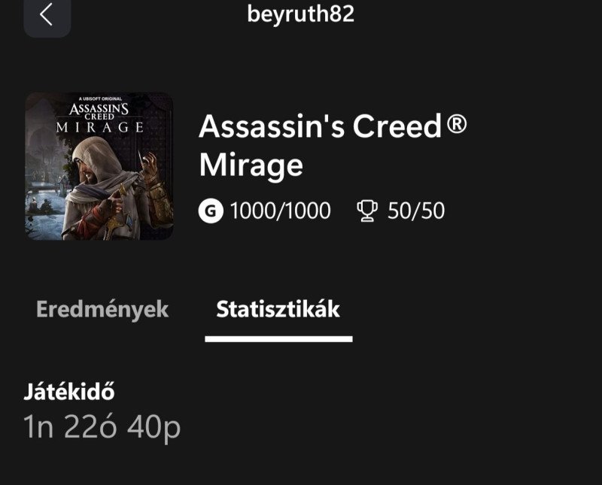This screenshot has width=602, height=485.
Task: Click the beyruth82 username header
Action: [x=300, y=14]
